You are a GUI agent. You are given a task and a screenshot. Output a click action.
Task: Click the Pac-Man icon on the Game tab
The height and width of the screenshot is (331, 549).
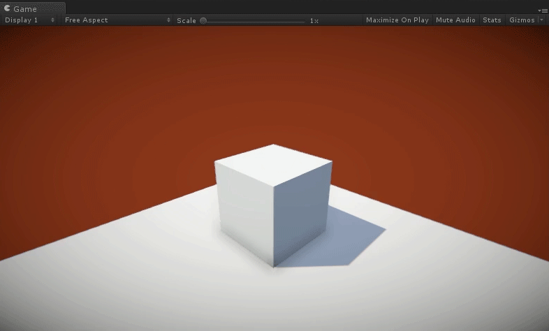point(7,9)
